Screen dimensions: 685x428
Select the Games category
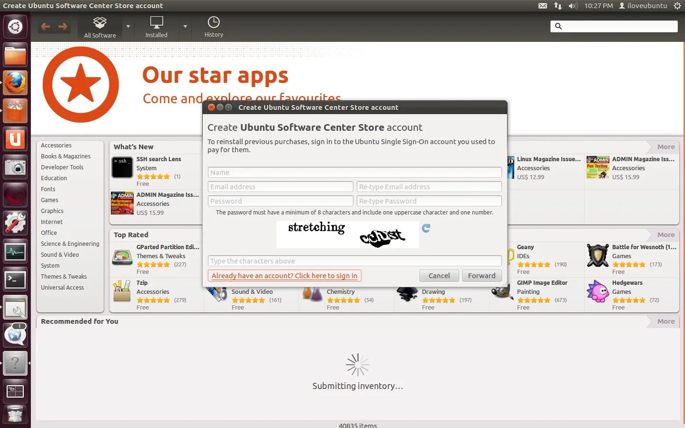(x=49, y=200)
